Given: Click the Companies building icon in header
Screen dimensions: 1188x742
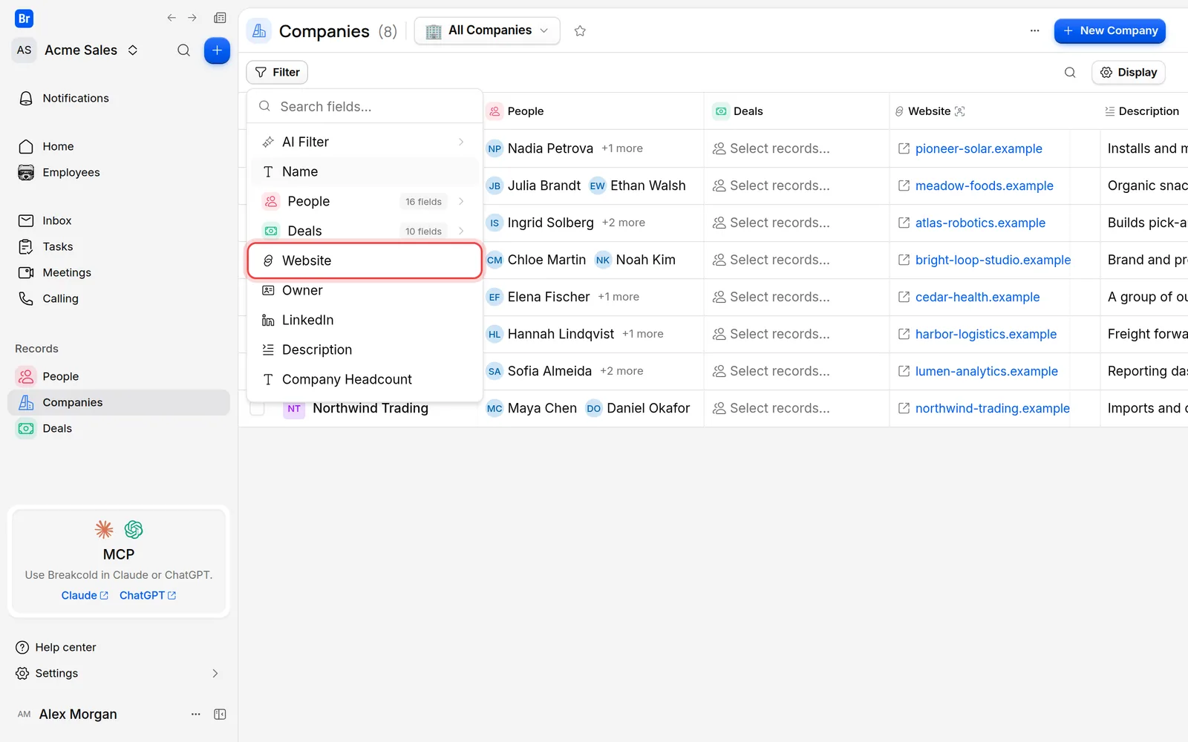Looking at the screenshot, I should pyautogui.click(x=259, y=31).
